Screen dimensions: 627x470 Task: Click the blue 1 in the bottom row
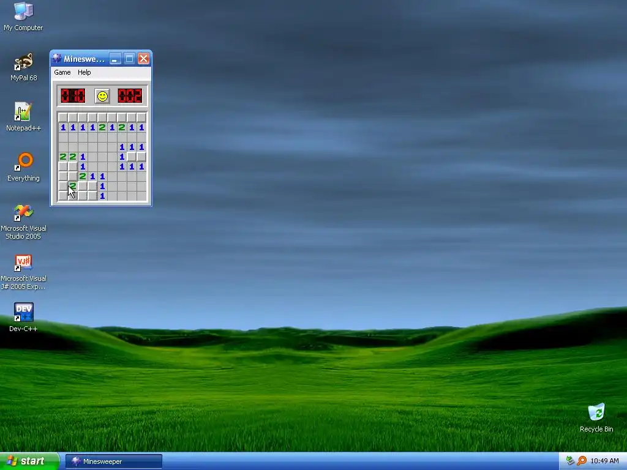tap(102, 196)
